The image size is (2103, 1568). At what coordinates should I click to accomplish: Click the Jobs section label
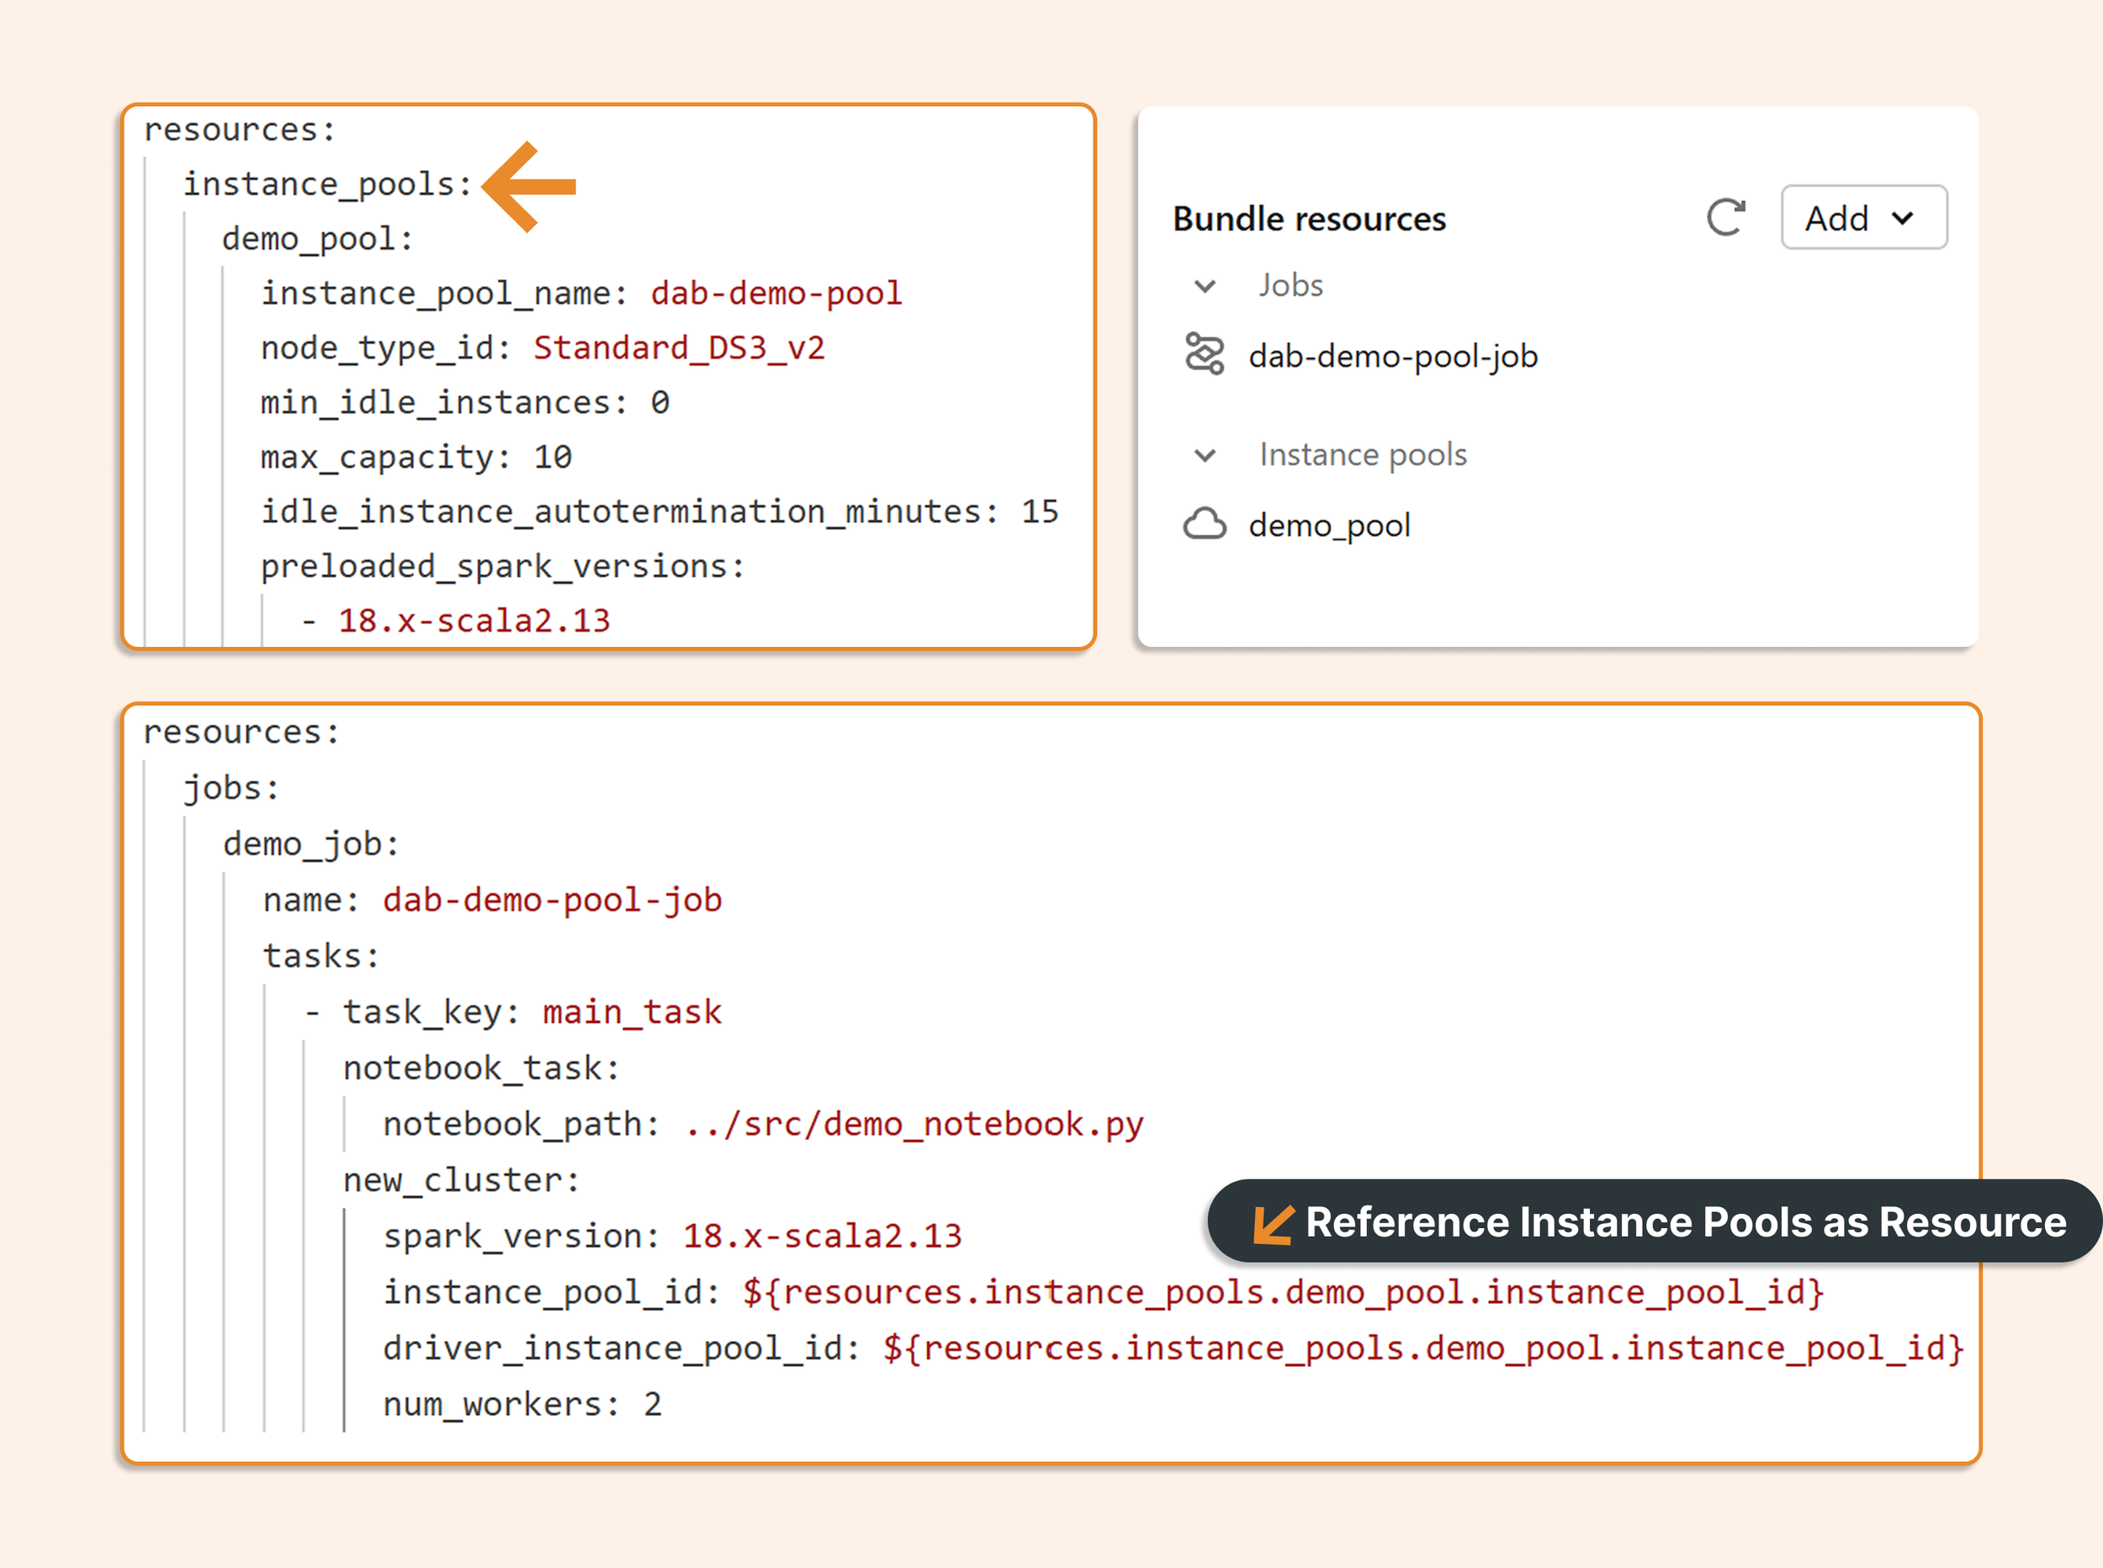pos(1290,286)
